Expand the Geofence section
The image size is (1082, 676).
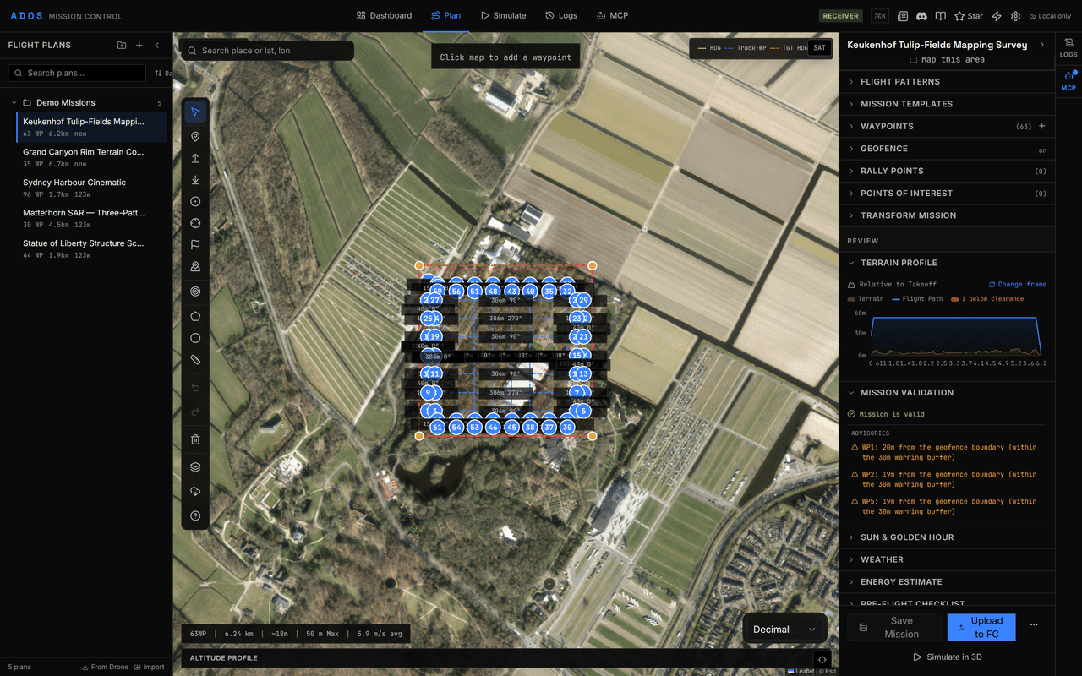[x=947, y=149]
